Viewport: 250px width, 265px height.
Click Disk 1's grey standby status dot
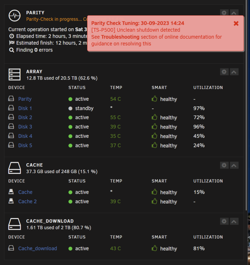click(x=70, y=108)
